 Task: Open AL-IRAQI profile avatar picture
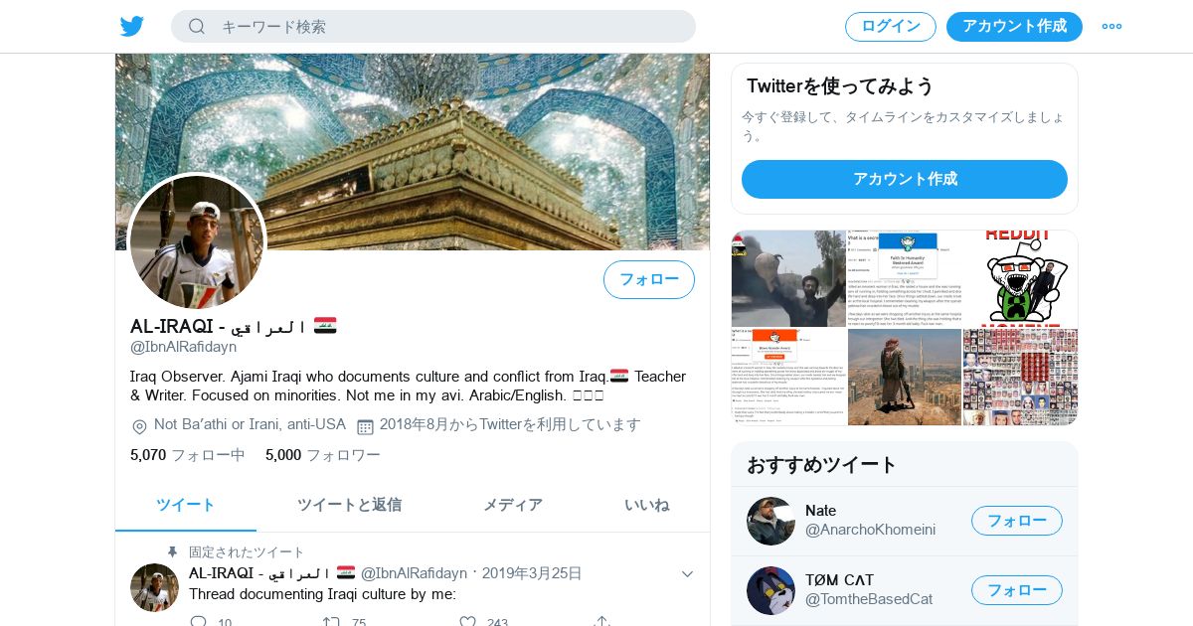[x=197, y=241]
